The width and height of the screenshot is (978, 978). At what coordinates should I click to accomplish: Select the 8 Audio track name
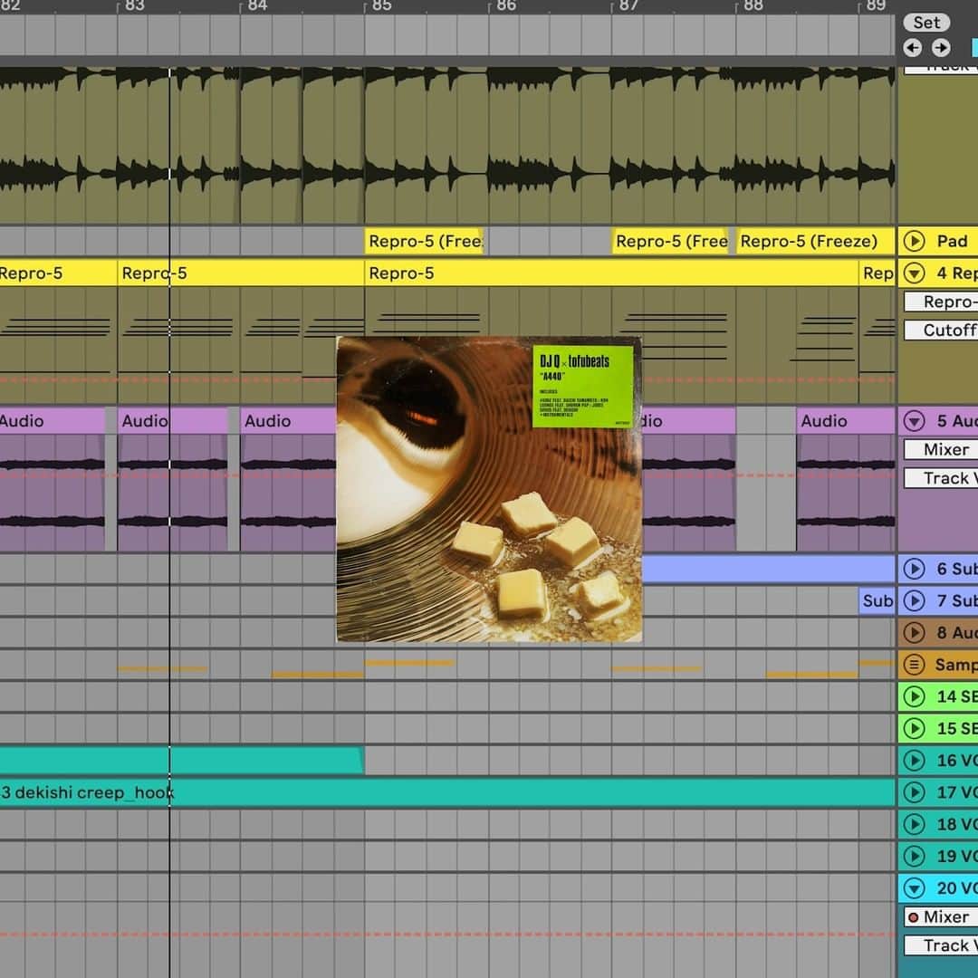coord(957,632)
